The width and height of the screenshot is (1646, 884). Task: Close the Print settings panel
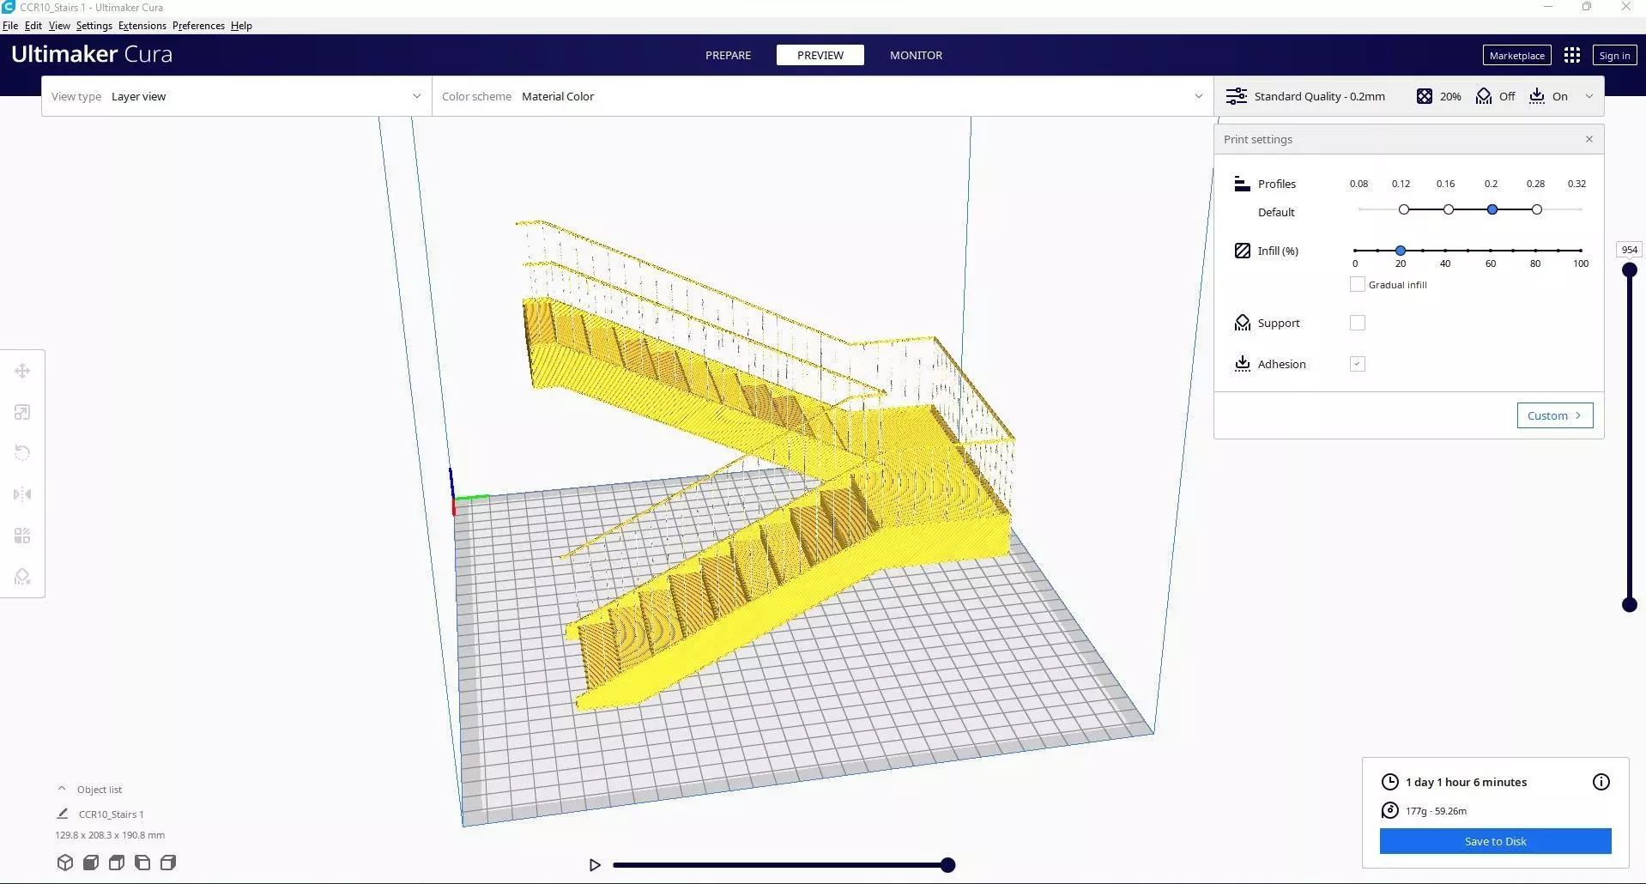[x=1589, y=139]
